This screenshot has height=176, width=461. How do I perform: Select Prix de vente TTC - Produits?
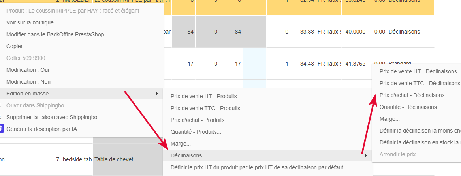tap(207, 108)
